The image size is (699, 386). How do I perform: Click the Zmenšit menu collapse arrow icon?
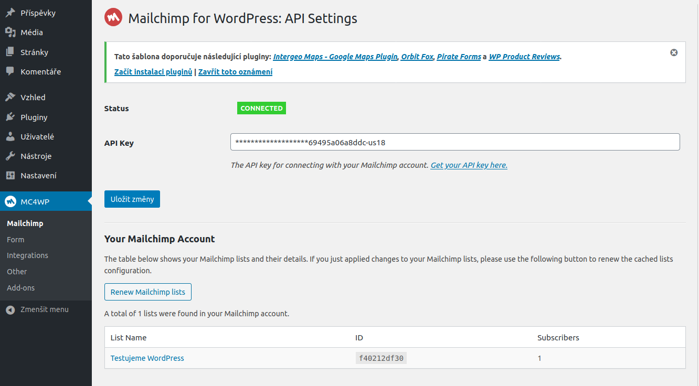(x=10, y=310)
